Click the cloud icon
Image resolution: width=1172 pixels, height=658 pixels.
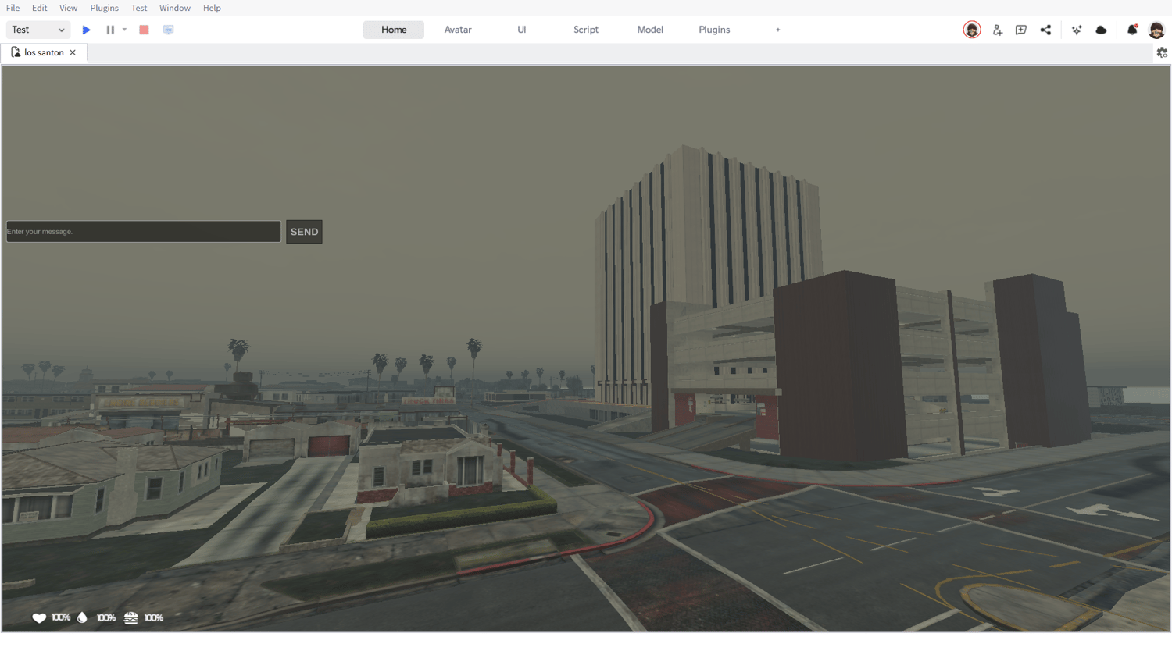(x=1102, y=30)
